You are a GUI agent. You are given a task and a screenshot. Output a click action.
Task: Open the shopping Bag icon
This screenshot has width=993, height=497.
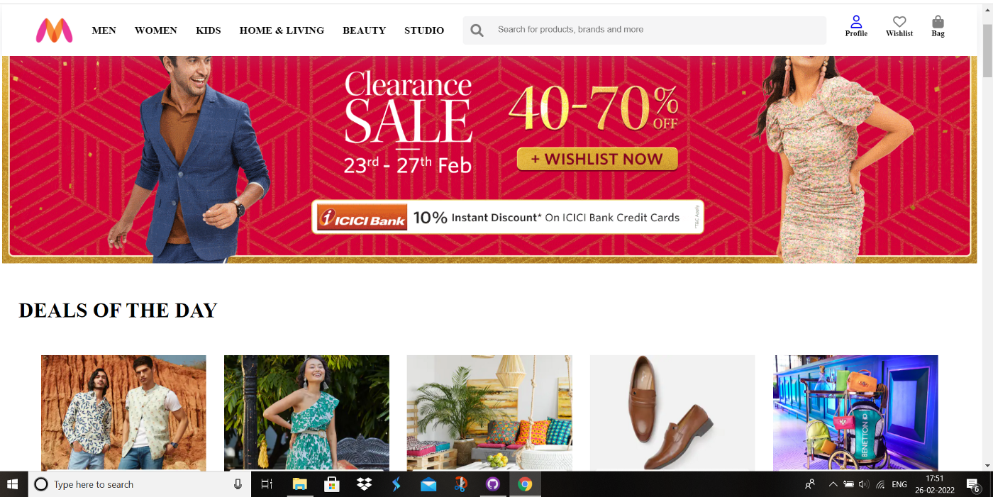[938, 22]
